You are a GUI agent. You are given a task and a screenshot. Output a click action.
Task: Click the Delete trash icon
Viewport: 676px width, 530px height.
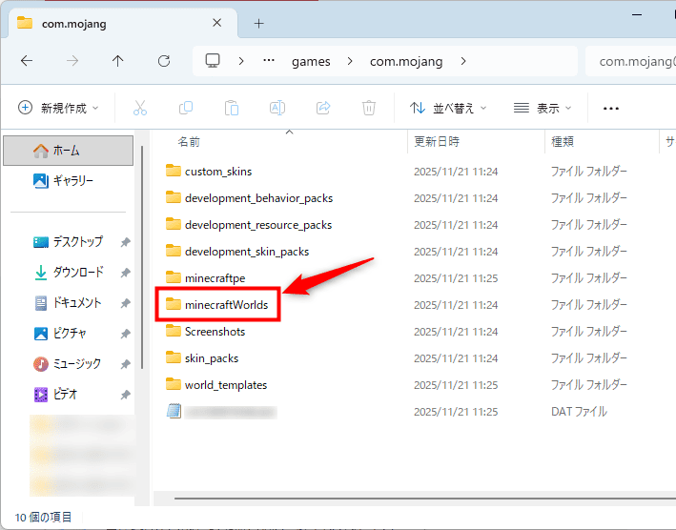pyautogui.click(x=368, y=108)
